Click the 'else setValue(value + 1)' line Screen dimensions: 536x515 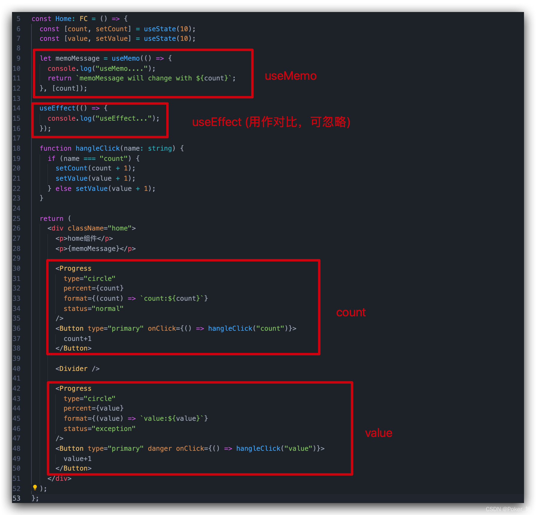105,188
